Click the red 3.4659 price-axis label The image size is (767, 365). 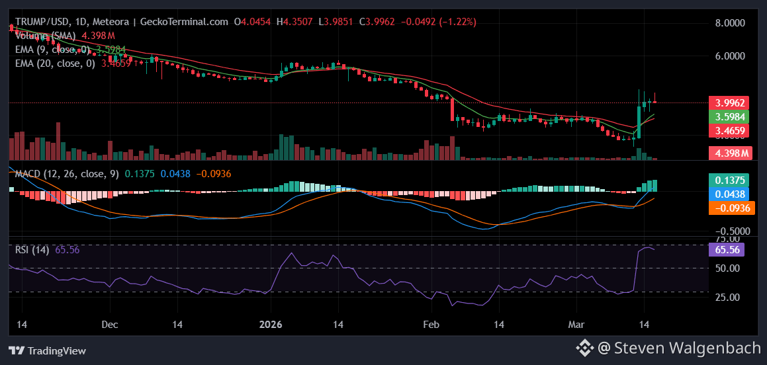point(730,130)
